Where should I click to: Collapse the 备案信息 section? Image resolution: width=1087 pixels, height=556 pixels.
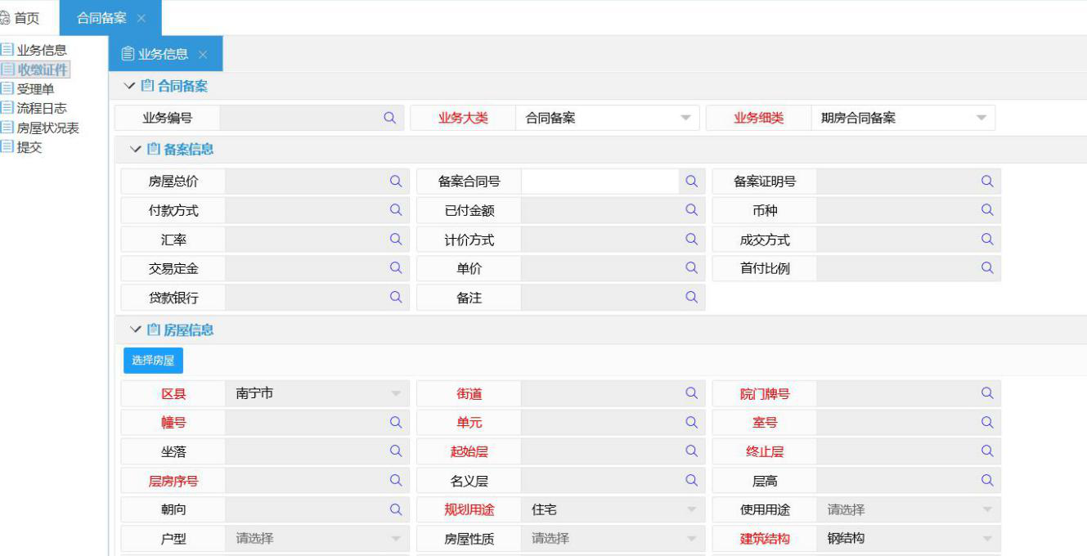coord(135,149)
